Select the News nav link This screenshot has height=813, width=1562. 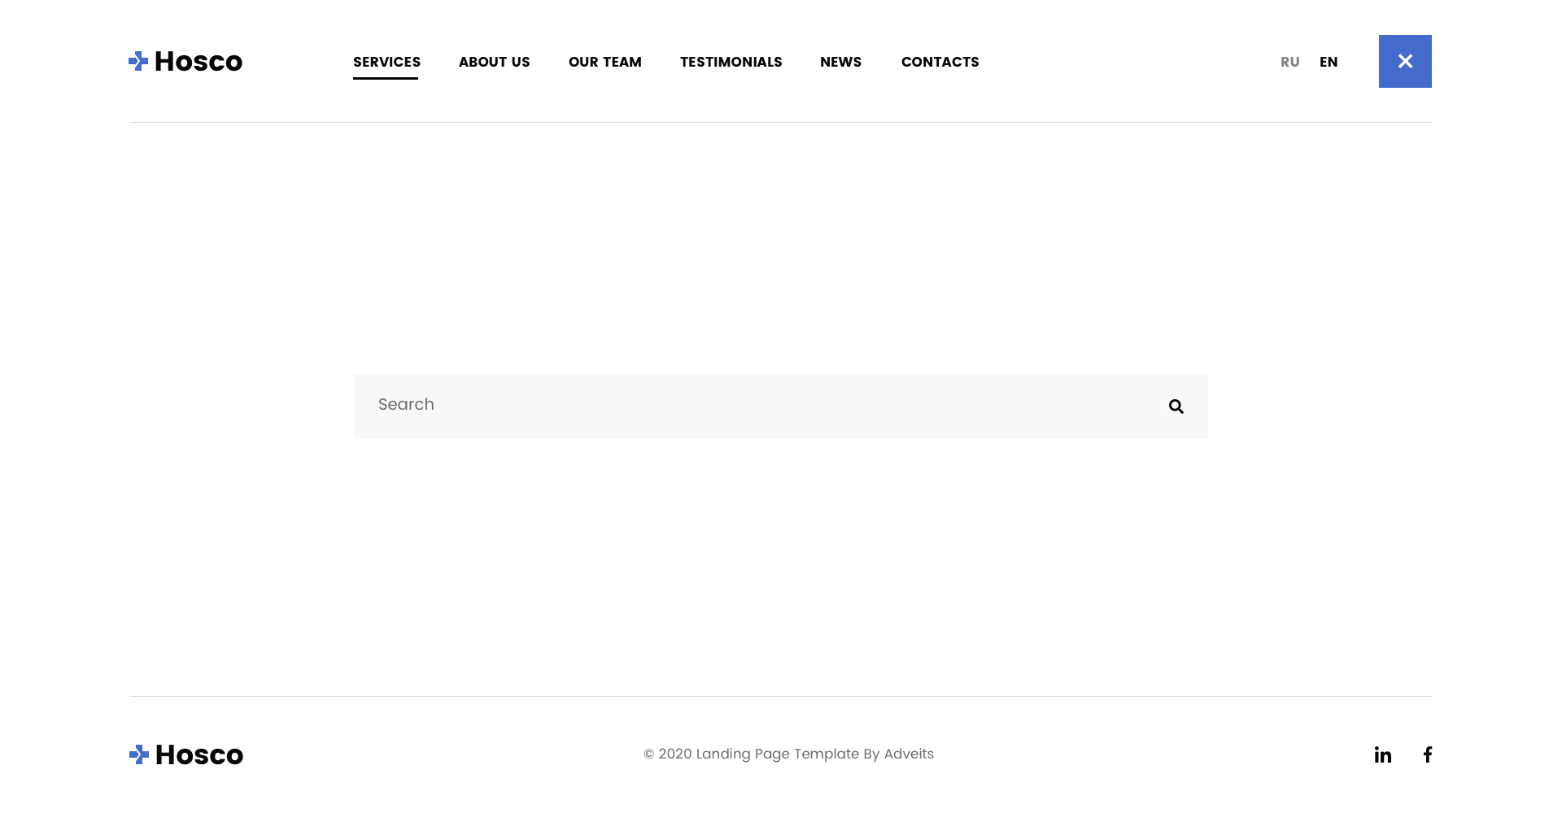840,62
